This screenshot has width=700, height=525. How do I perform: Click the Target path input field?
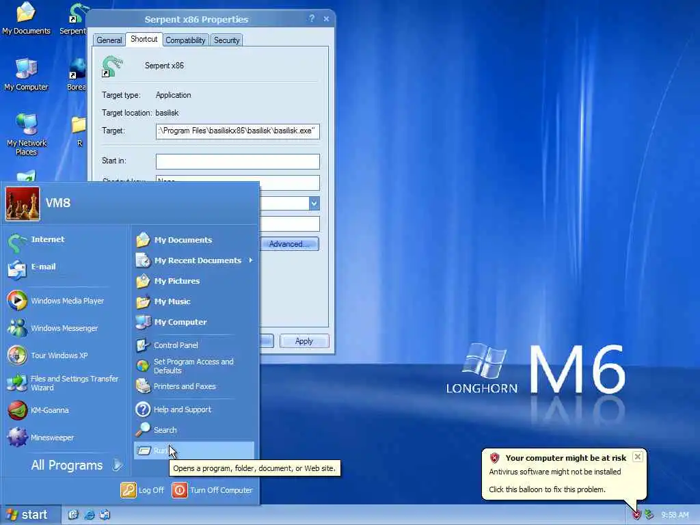pyautogui.click(x=237, y=131)
